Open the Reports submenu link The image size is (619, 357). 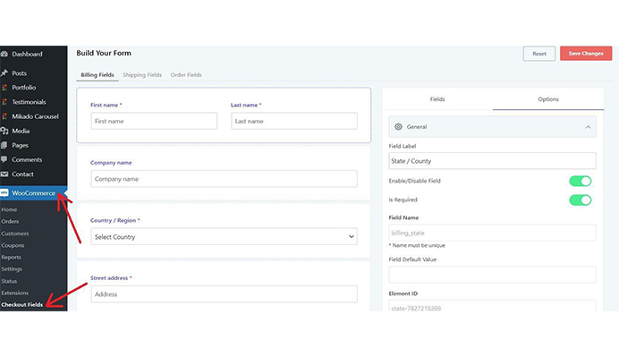(11, 257)
